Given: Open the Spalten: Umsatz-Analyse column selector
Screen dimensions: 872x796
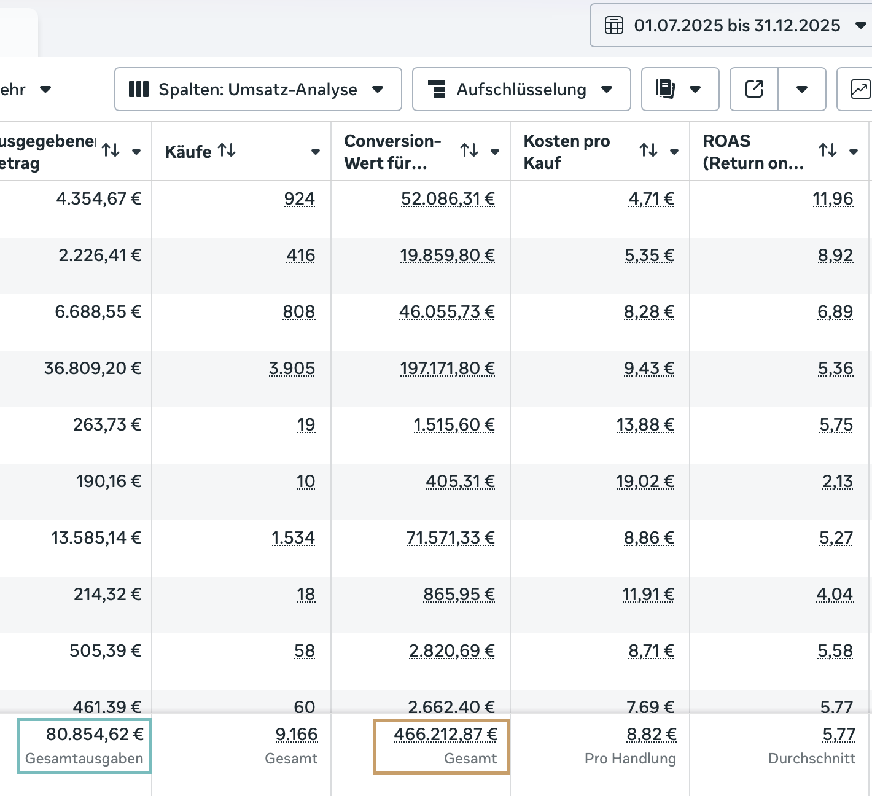Looking at the screenshot, I should point(258,90).
